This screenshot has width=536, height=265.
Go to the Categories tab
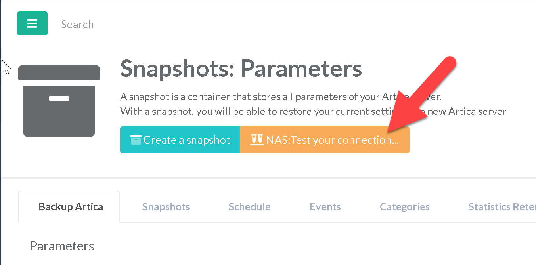click(x=404, y=207)
